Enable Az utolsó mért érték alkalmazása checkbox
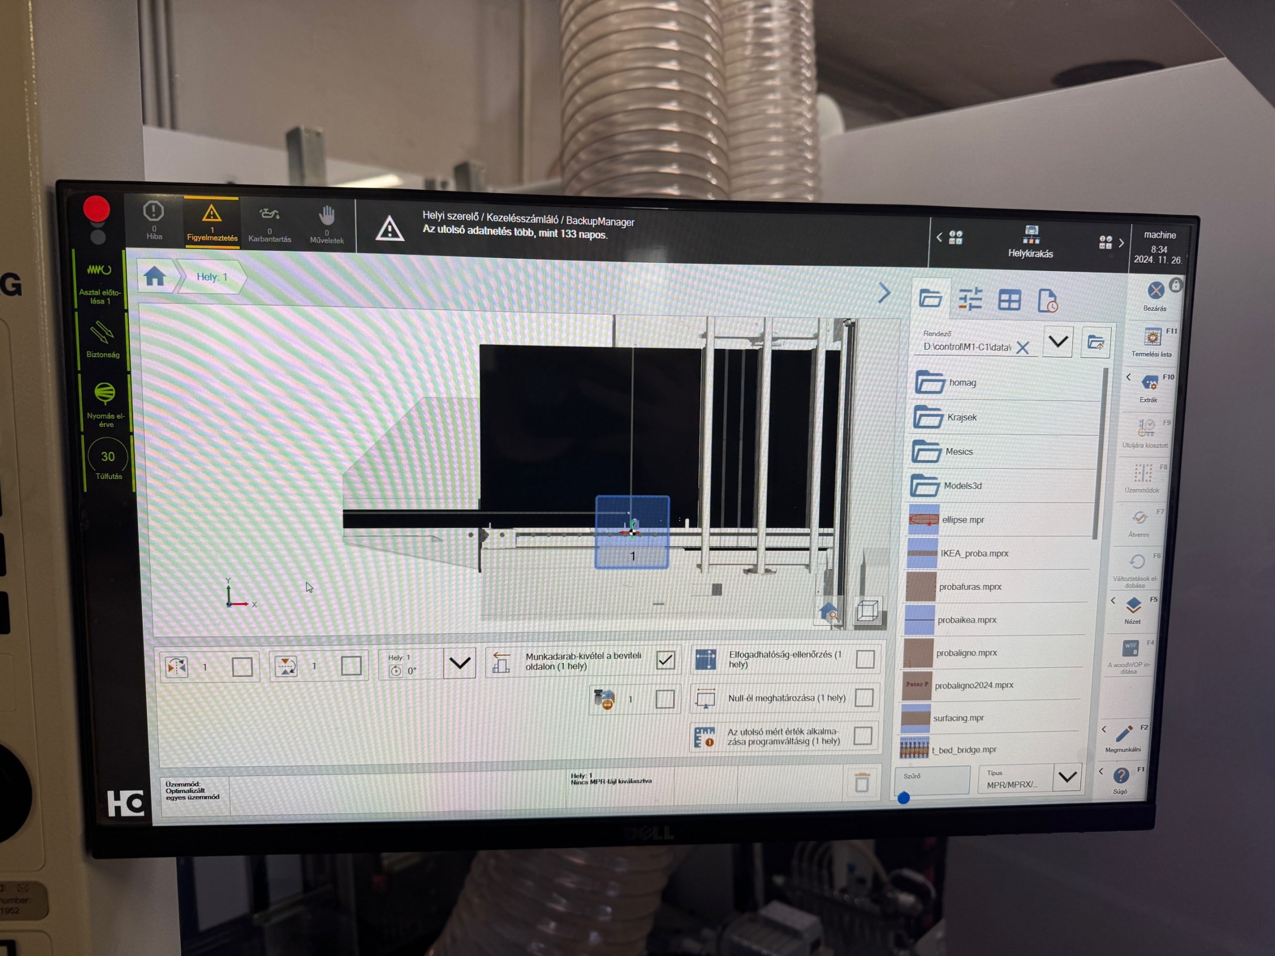Screen dimensions: 1275x956 (x=863, y=736)
